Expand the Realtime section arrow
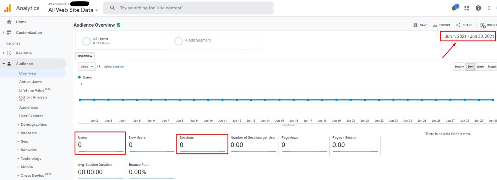The height and width of the screenshot is (180, 497). 4,53
